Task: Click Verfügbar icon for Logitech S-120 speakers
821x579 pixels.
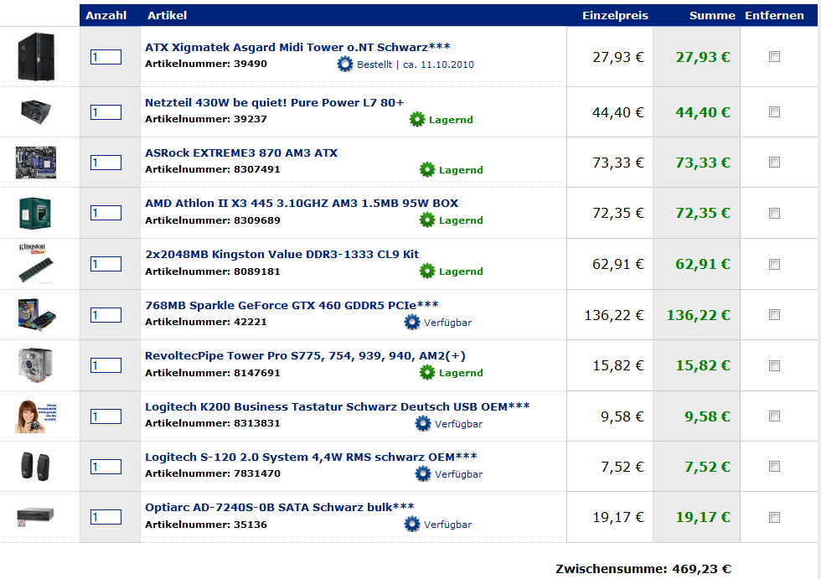Action: coord(423,474)
